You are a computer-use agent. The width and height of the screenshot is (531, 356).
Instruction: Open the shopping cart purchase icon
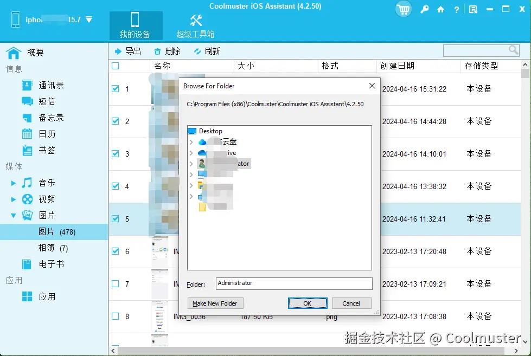(x=403, y=9)
